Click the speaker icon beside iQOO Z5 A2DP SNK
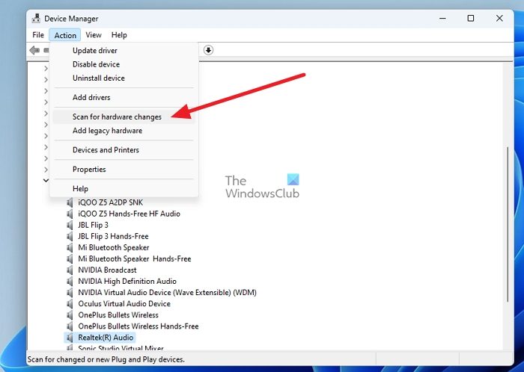Viewport: 524px width, 372px height. (x=70, y=202)
